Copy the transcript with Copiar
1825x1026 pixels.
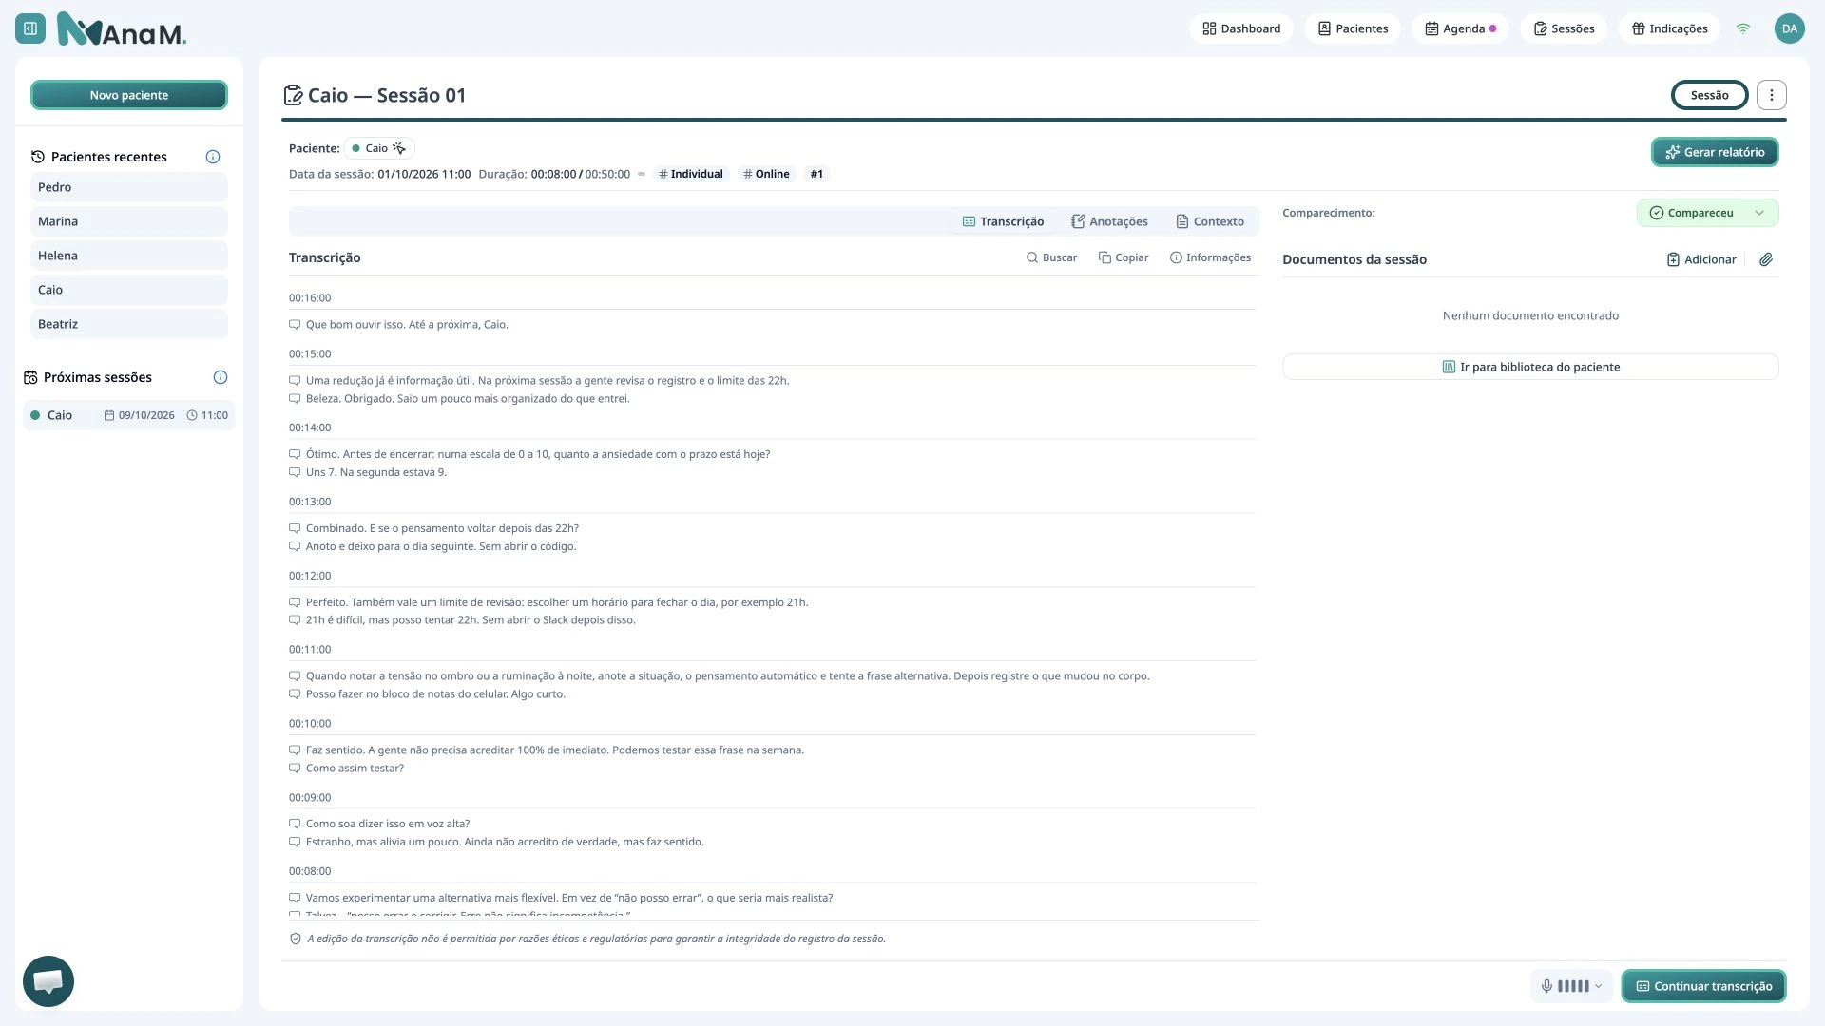(1124, 257)
